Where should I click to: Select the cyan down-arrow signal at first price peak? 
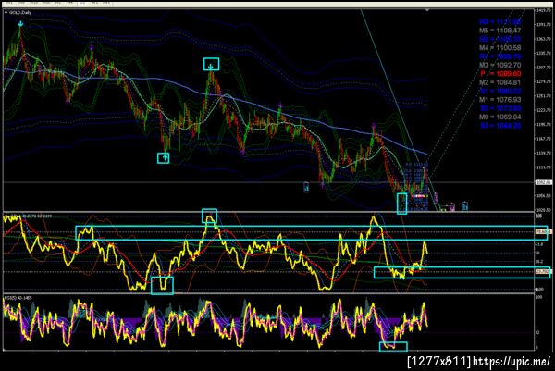[x=21, y=24]
